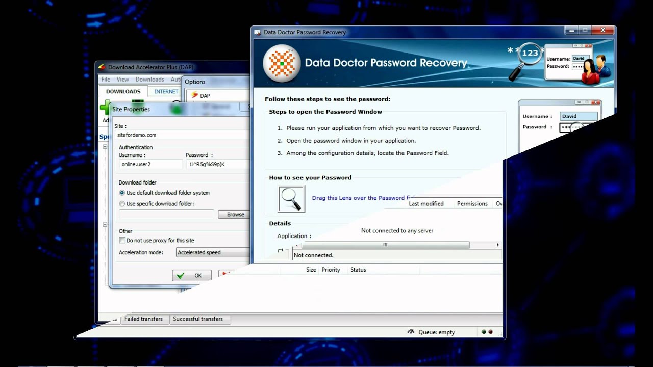653x367 pixels.
Task: Click the Data Doctor title bar icon
Action: point(258,32)
